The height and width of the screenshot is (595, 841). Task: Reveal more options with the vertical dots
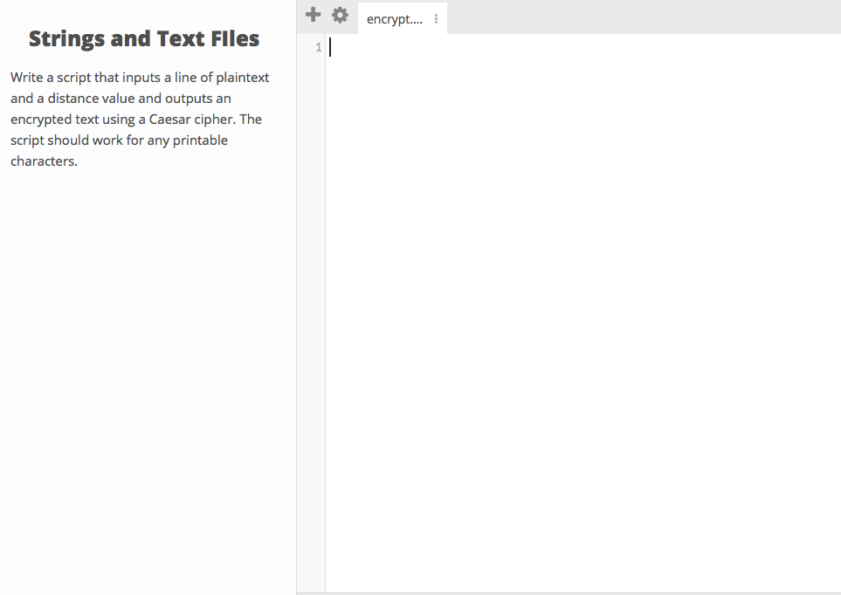point(436,17)
